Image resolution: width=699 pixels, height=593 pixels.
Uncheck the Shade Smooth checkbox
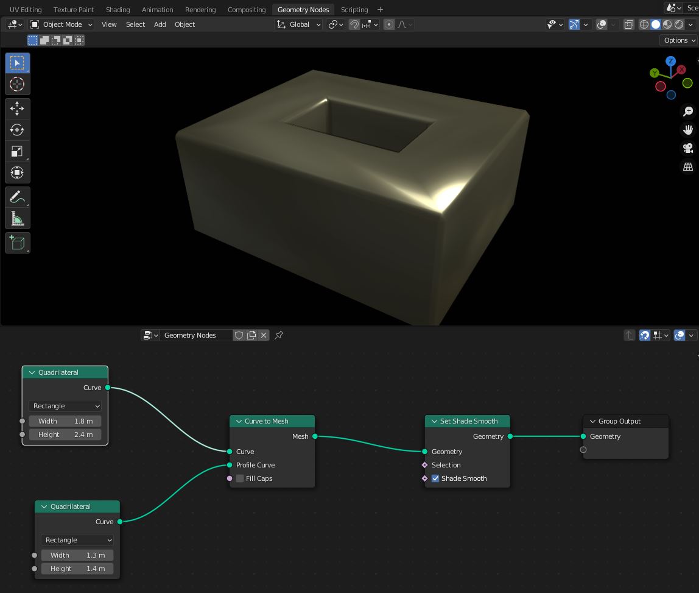[x=435, y=478]
